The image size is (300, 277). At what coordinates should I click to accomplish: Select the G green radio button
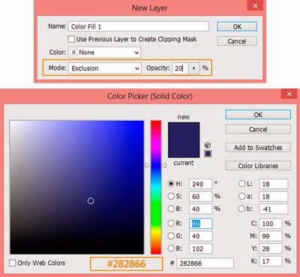pyautogui.click(x=171, y=236)
